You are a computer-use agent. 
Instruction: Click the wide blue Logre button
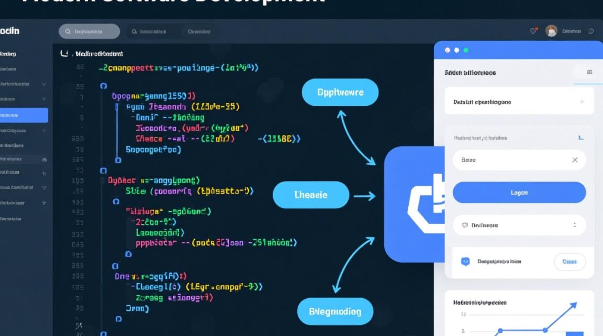click(x=519, y=193)
